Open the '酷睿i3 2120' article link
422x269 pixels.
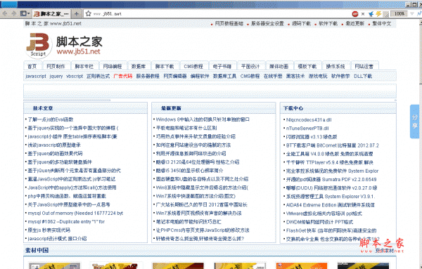click(x=198, y=162)
